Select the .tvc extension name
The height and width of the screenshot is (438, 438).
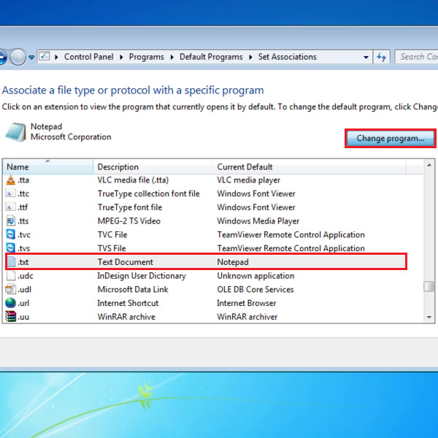(24, 234)
